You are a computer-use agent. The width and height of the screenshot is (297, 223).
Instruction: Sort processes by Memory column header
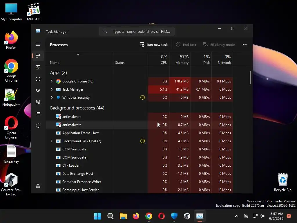click(180, 60)
